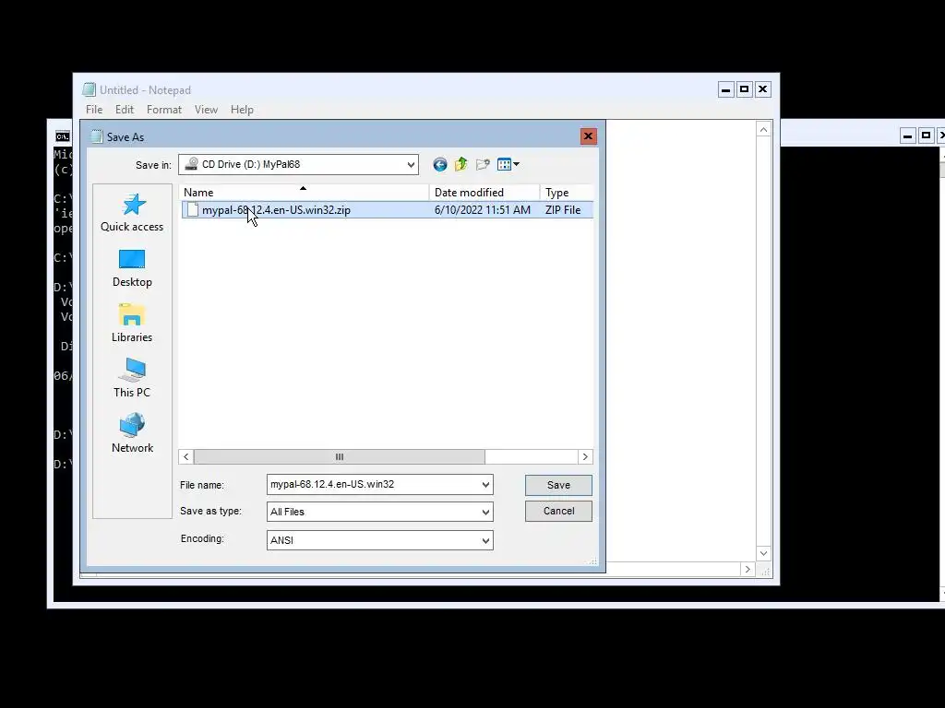Open Libraries location in sidebar

coord(132,324)
